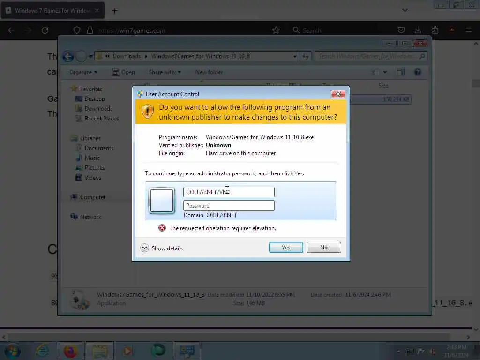This screenshot has width=480, height=360.
Task: Click the Size column header
Action: (x=383, y=86)
